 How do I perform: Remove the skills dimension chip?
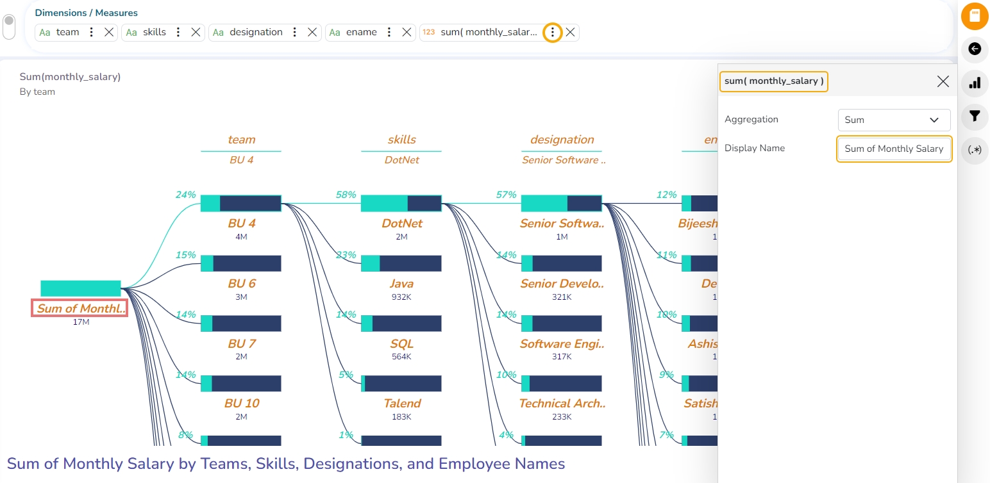point(196,32)
